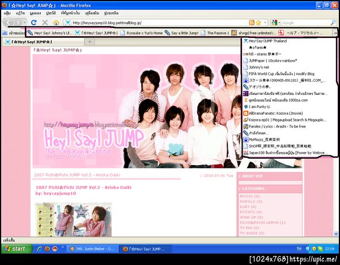Click the browser Forward arrow button
This screenshot has height=265, width=340.
coord(18,23)
